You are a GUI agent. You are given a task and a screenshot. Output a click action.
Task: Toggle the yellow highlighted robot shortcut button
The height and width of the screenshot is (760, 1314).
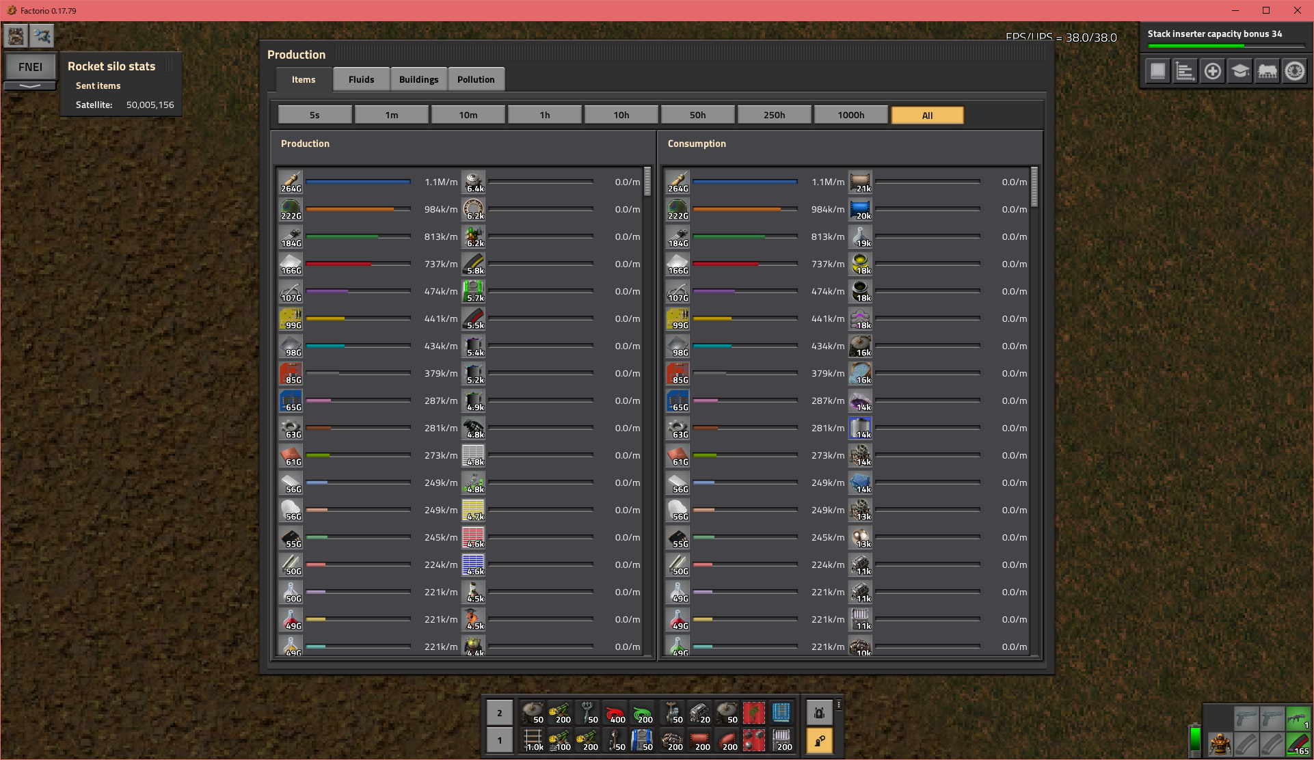click(x=819, y=740)
